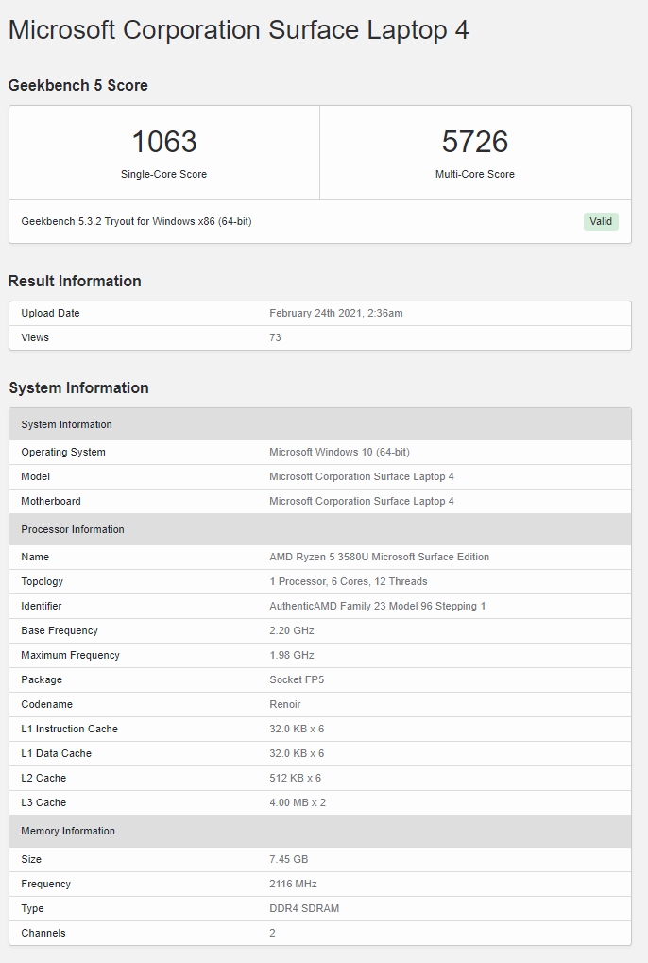Select the 1063 single-core score value
This screenshot has height=963, width=648.
coord(163,142)
